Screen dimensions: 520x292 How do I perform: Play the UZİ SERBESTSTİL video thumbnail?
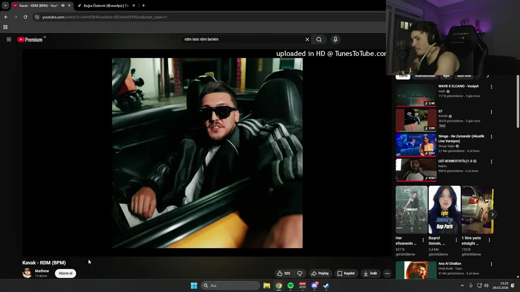pos(416,170)
